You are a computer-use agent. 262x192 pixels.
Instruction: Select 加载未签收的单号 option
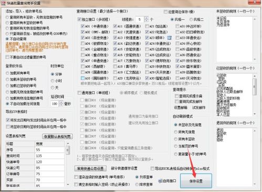(x=7, y=80)
